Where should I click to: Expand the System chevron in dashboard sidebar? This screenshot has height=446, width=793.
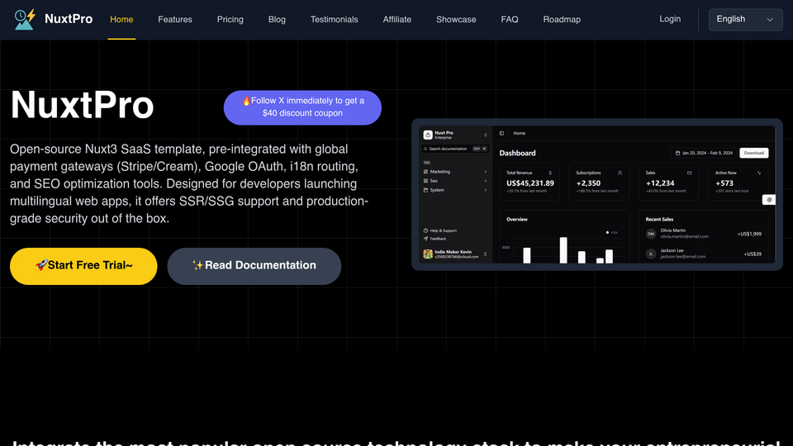[485, 190]
